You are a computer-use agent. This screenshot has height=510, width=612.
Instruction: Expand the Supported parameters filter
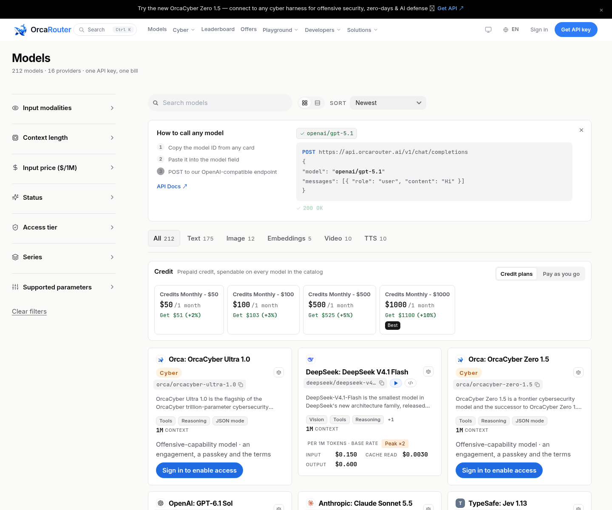click(64, 287)
